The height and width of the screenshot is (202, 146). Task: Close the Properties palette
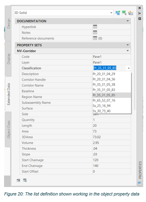point(140,8)
